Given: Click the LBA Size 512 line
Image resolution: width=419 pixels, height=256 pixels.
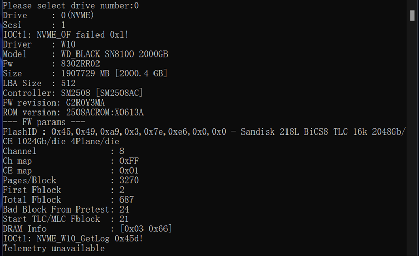Looking at the screenshot, I should click(x=39, y=83).
